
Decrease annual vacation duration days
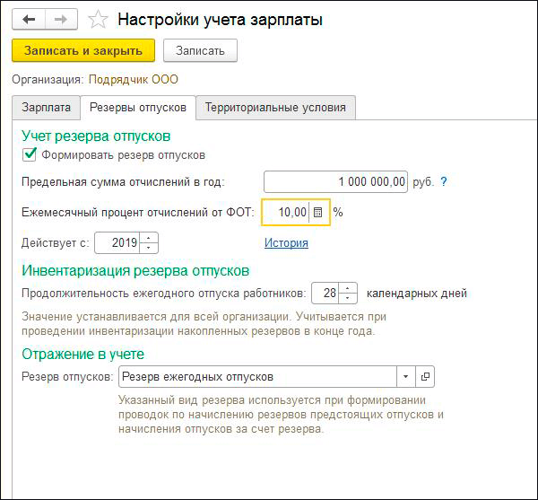point(349,297)
